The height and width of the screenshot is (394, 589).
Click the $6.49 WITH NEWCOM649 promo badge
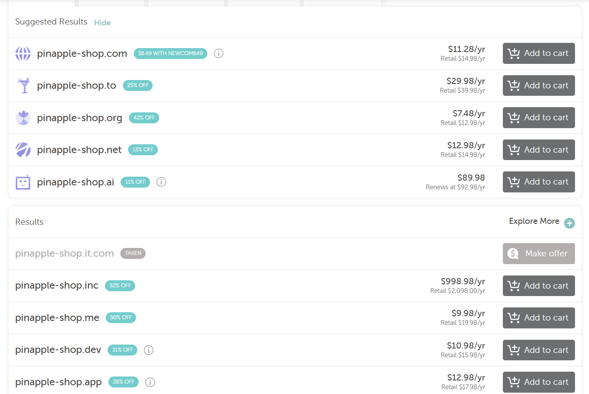(x=171, y=53)
